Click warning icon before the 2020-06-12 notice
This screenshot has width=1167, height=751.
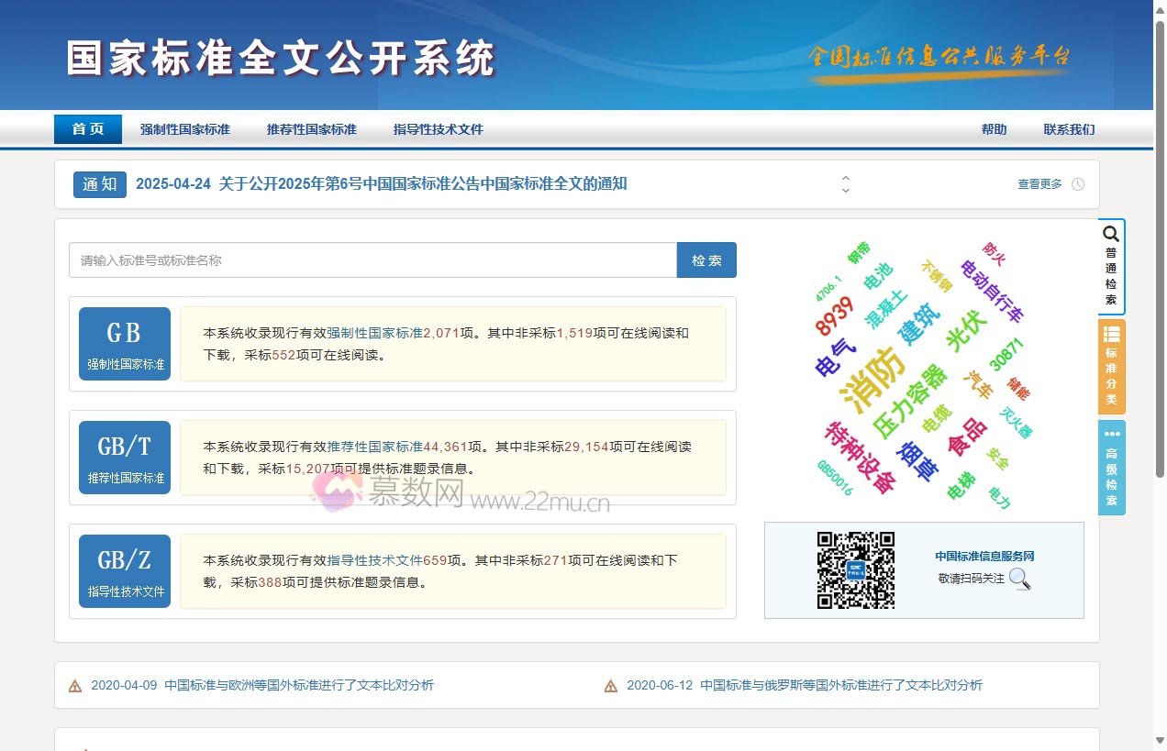(x=610, y=685)
